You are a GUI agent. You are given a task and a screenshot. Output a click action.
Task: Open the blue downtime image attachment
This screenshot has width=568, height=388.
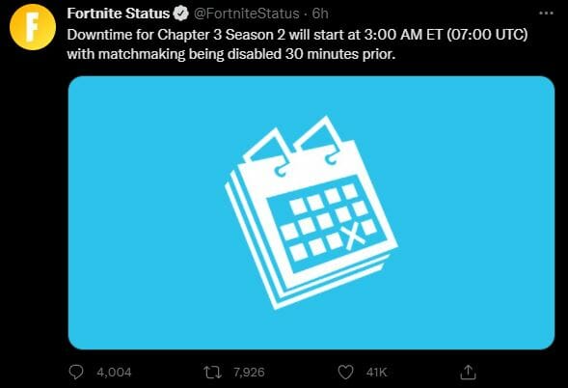coord(311,212)
